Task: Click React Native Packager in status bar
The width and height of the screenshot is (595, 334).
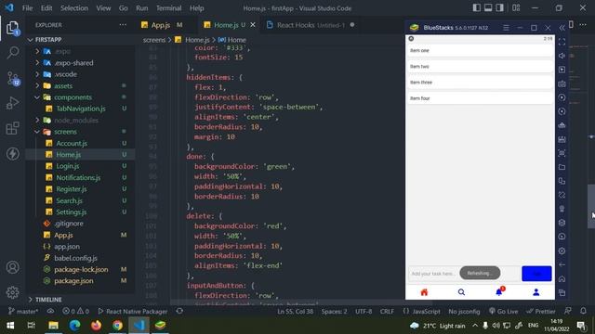Action: coord(132,312)
